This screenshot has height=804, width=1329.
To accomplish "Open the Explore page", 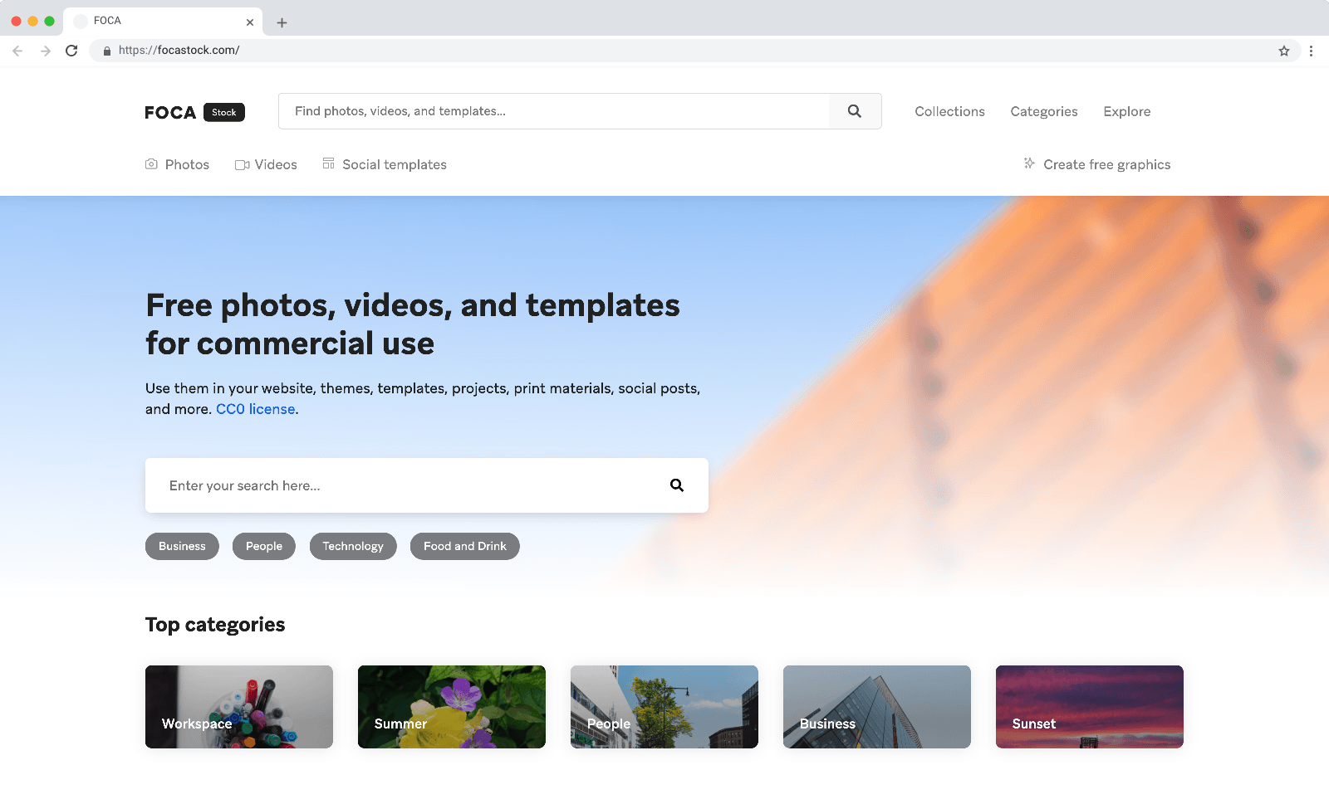I will pyautogui.click(x=1126, y=111).
